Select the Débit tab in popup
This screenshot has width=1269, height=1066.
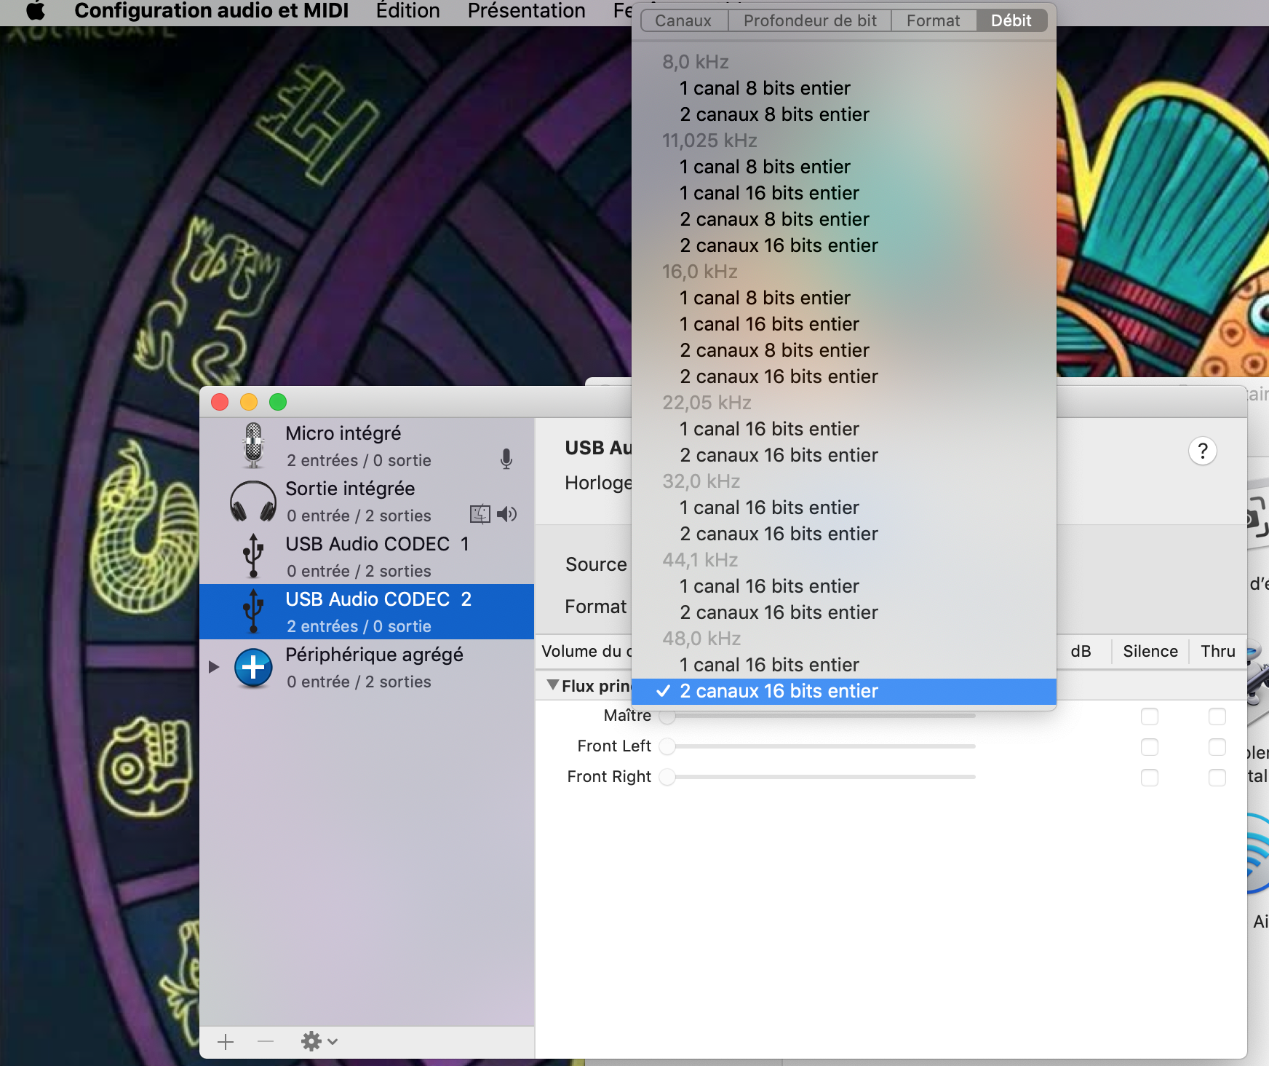pyautogui.click(x=1011, y=20)
